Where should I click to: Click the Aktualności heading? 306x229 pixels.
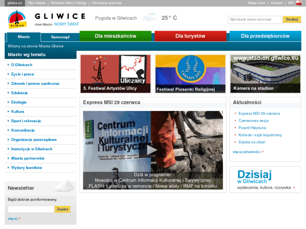[x=247, y=103]
